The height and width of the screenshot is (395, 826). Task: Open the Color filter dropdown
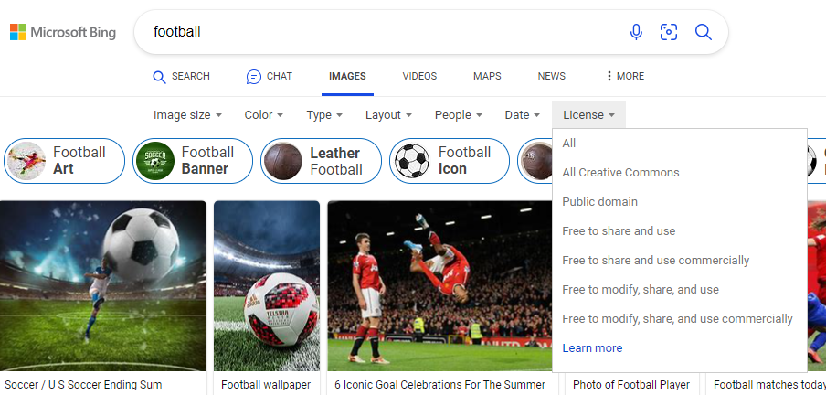[x=263, y=115]
